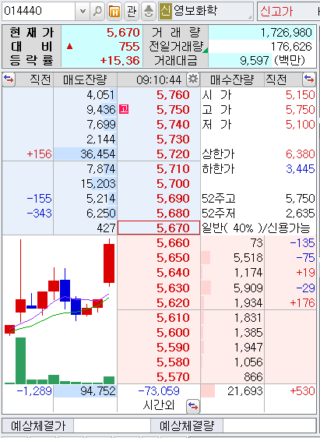Image resolution: width=320 pixels, height=438 pixels.
Task: Click green marker on 전일거래량 label
Action: tap(206, 51)
